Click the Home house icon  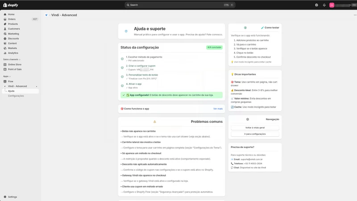tap(5, 14)
